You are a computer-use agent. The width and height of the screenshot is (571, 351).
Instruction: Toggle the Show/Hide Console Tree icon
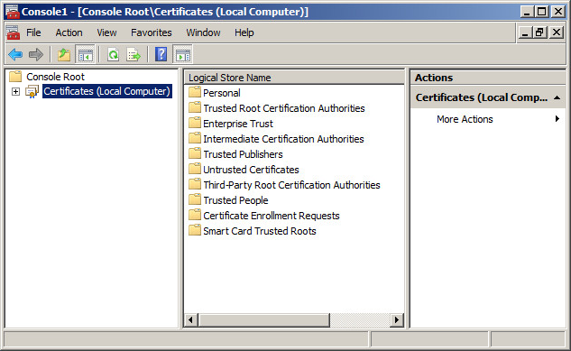(85, 55)
